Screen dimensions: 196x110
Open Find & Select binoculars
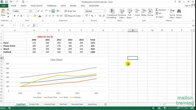click(x=179, y=14)
